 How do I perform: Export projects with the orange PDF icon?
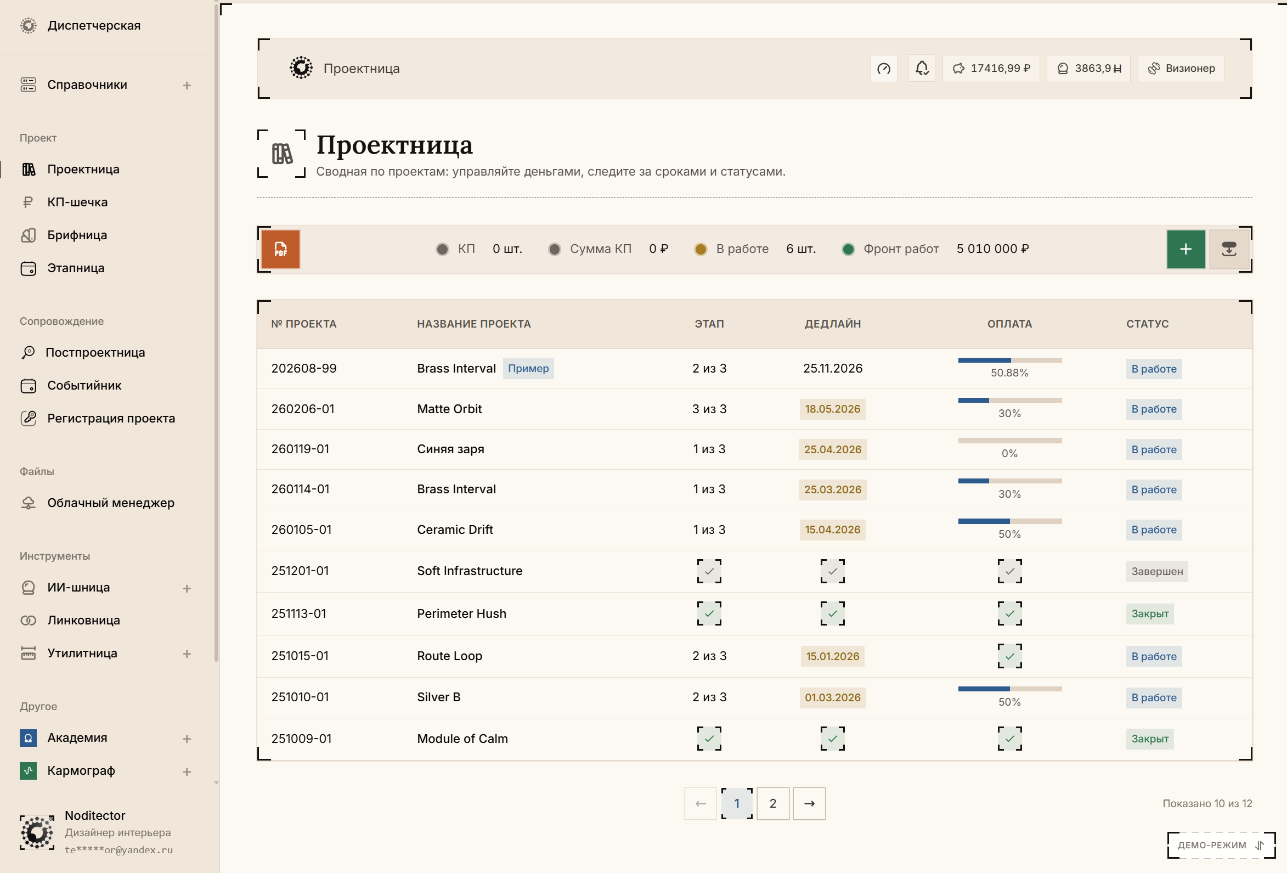[x=280, y=249]
